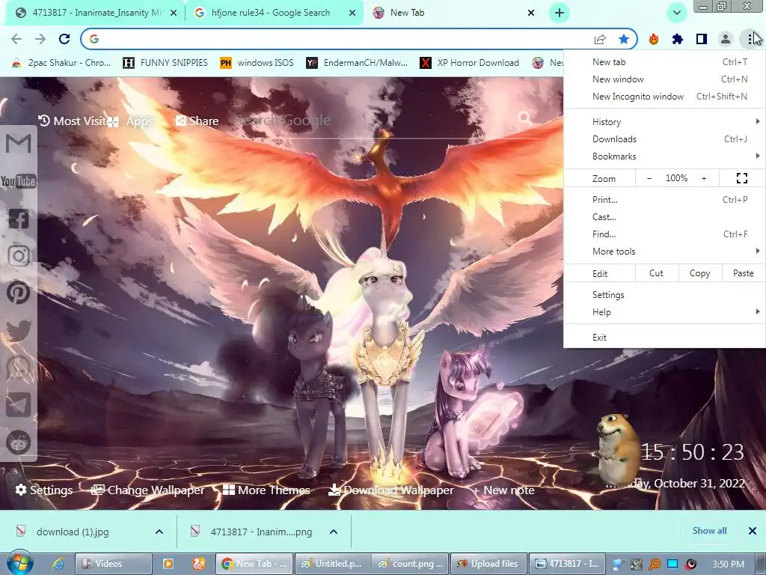Open YouTube shortcut in left sidebar
The image size is (766, 575).
click(x=19, y=181)
